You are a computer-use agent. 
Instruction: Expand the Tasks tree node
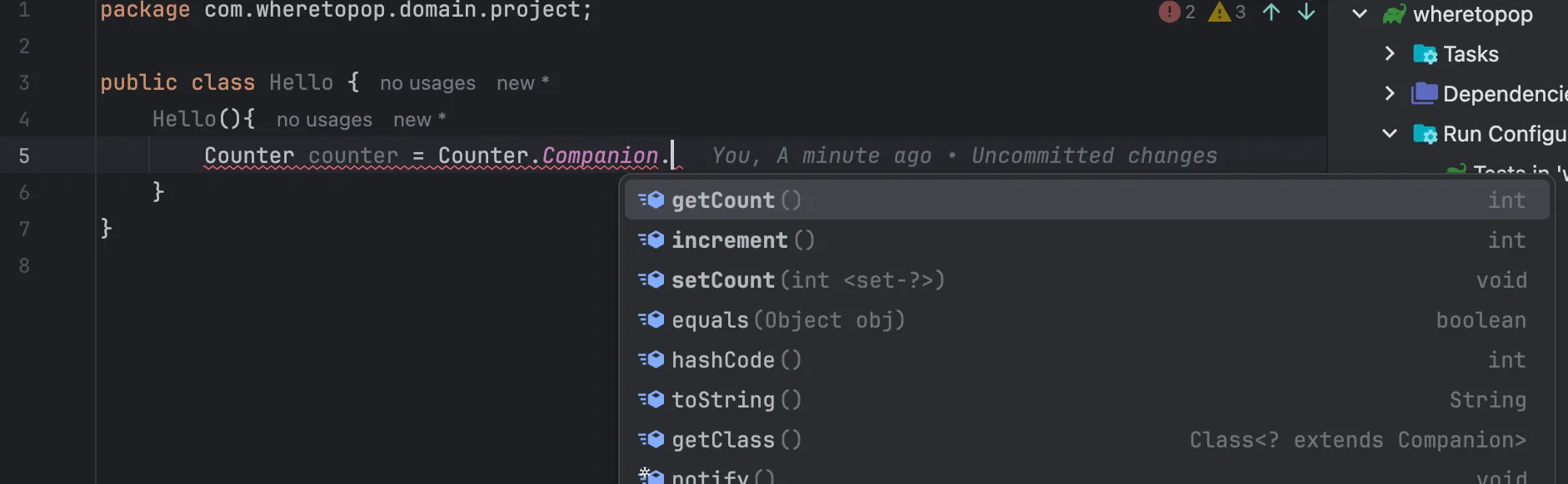(x=1389, y=54)
